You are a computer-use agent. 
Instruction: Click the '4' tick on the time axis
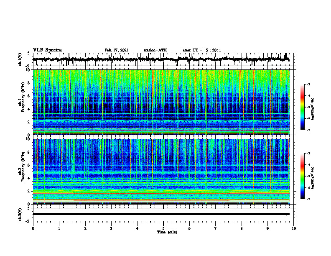[x=137, y=228]
